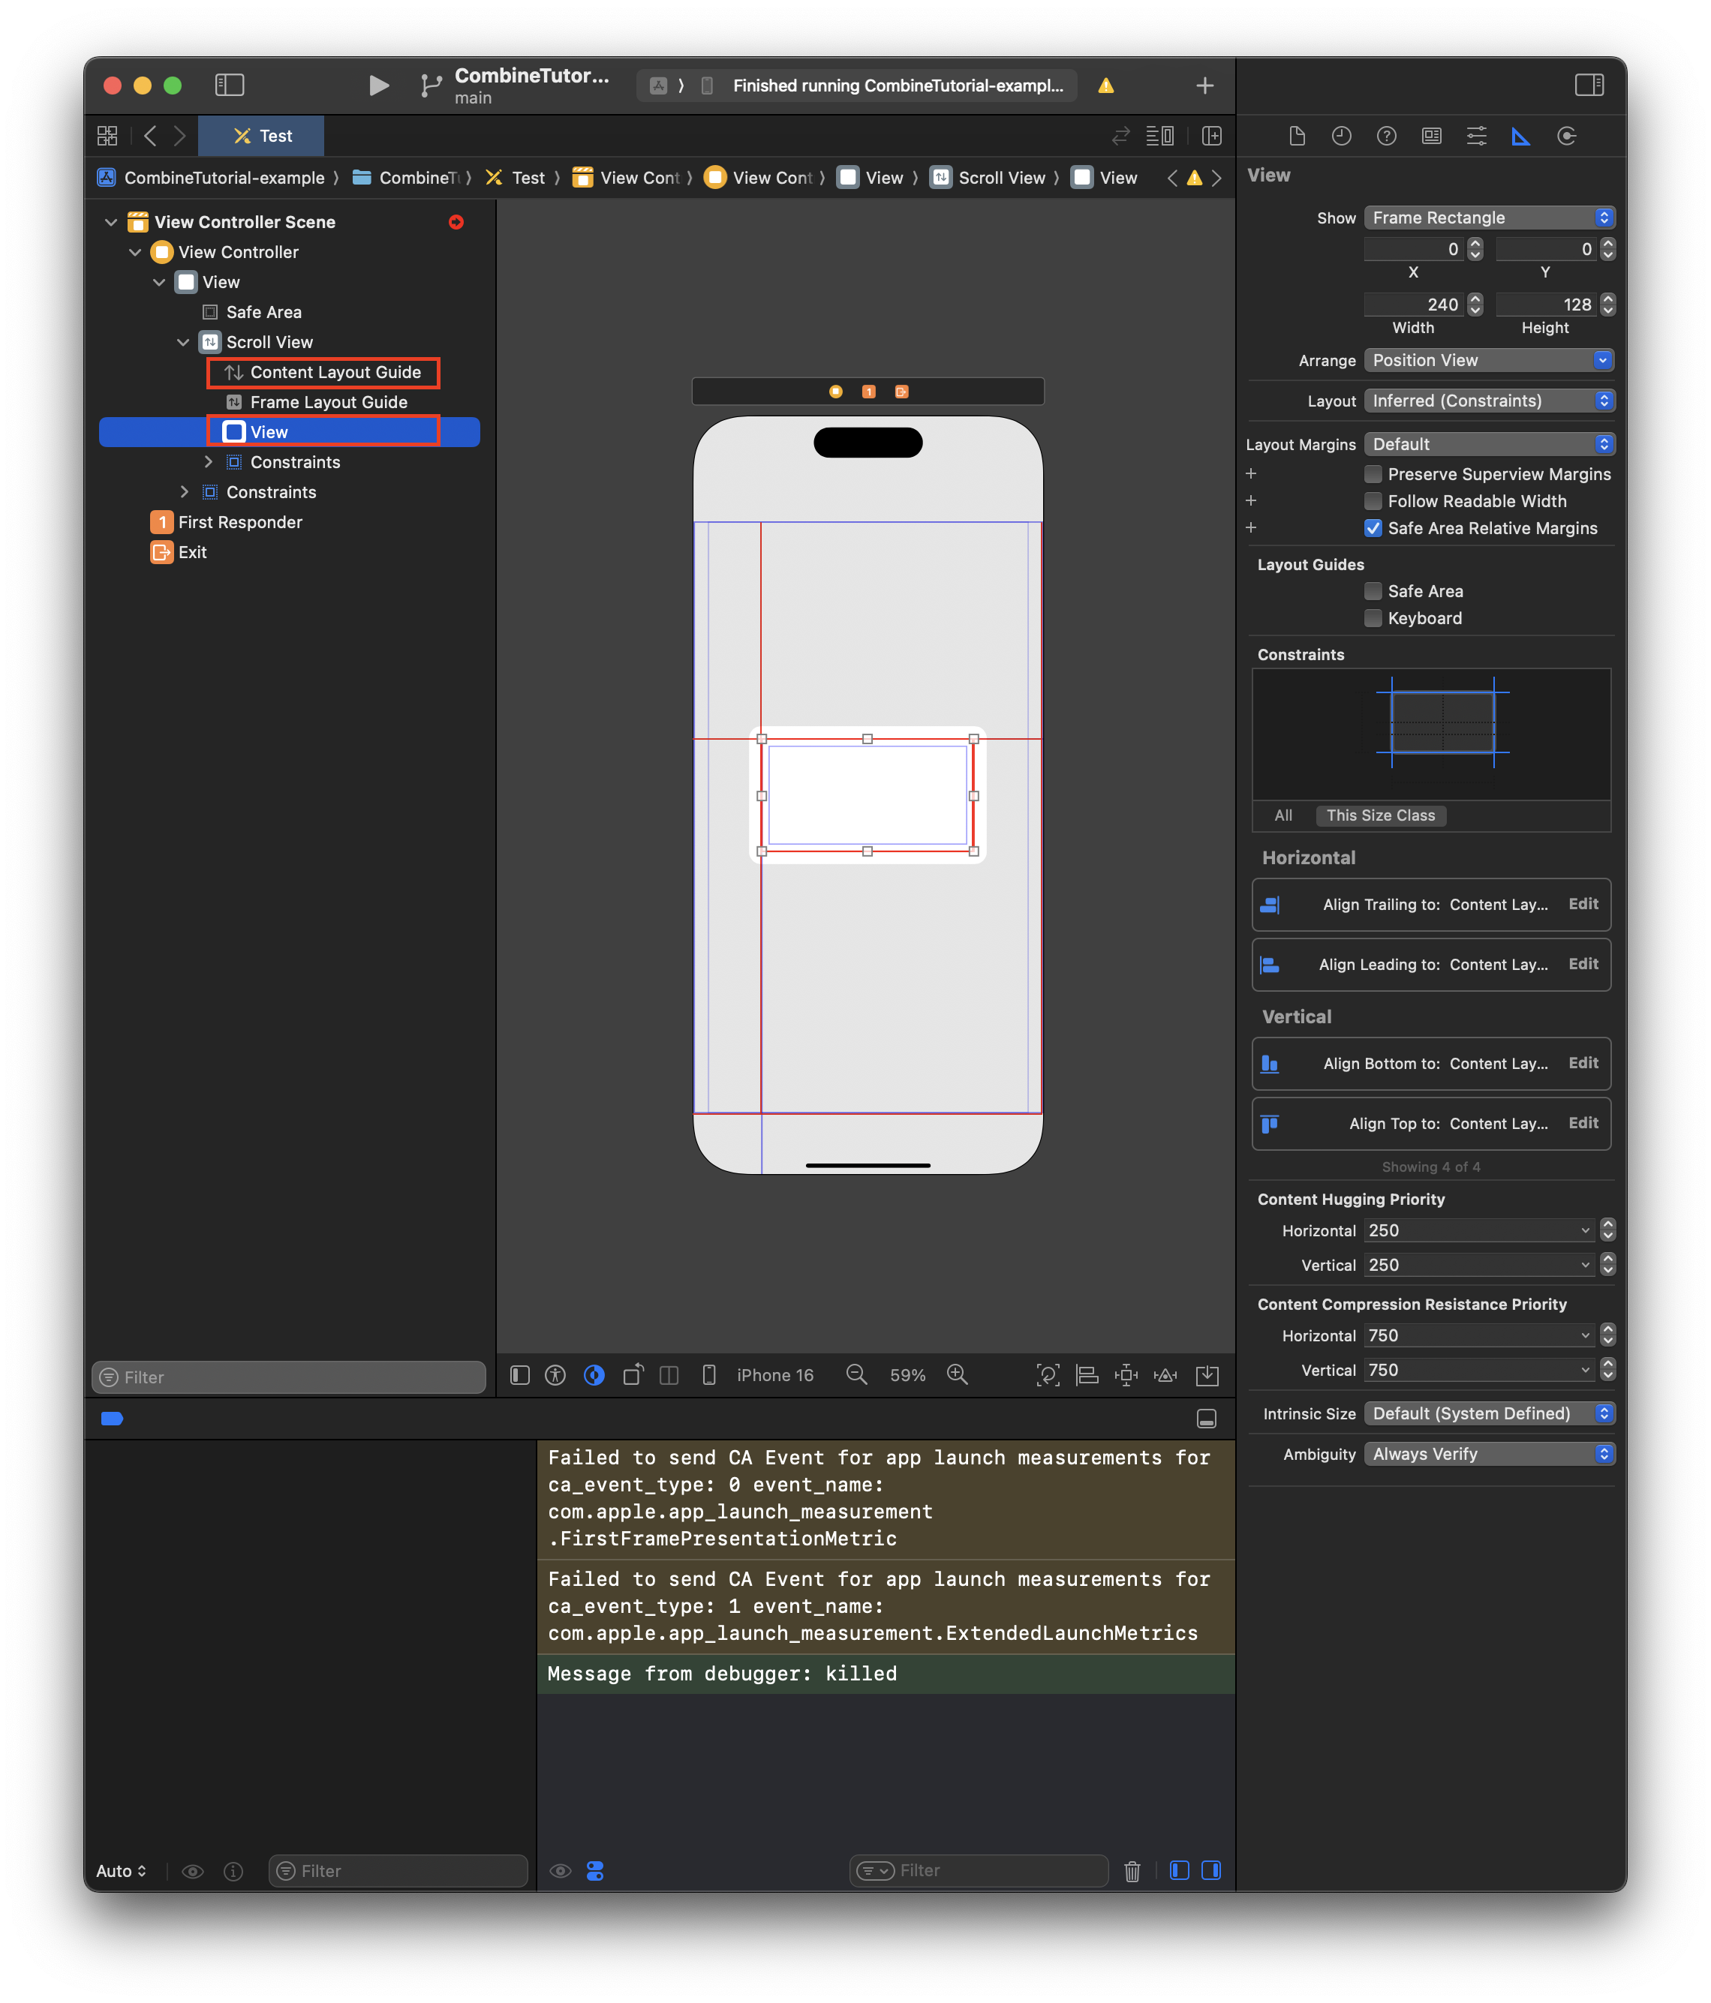1711x2003 pixels.
Task: Open the Show Frame Rectangle dropdown
Action: point(1489,218)
